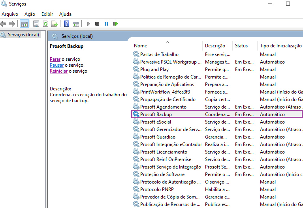Click the Refresh toolbar icon
The height and width of the screenshot is (208, 303).
click(45, 24)
